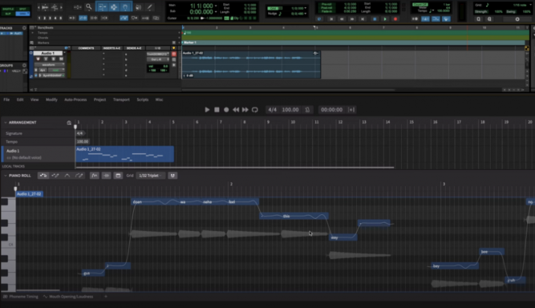Open the read automation mode dropdown
535x308 pixels.
point(56,70)
